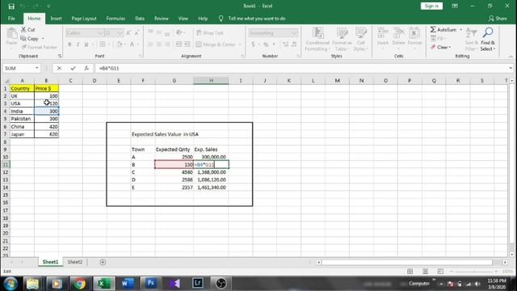This screenshot has width=517, height=291.
Task: Toggle Merge & Center
Action: point(216,44)
